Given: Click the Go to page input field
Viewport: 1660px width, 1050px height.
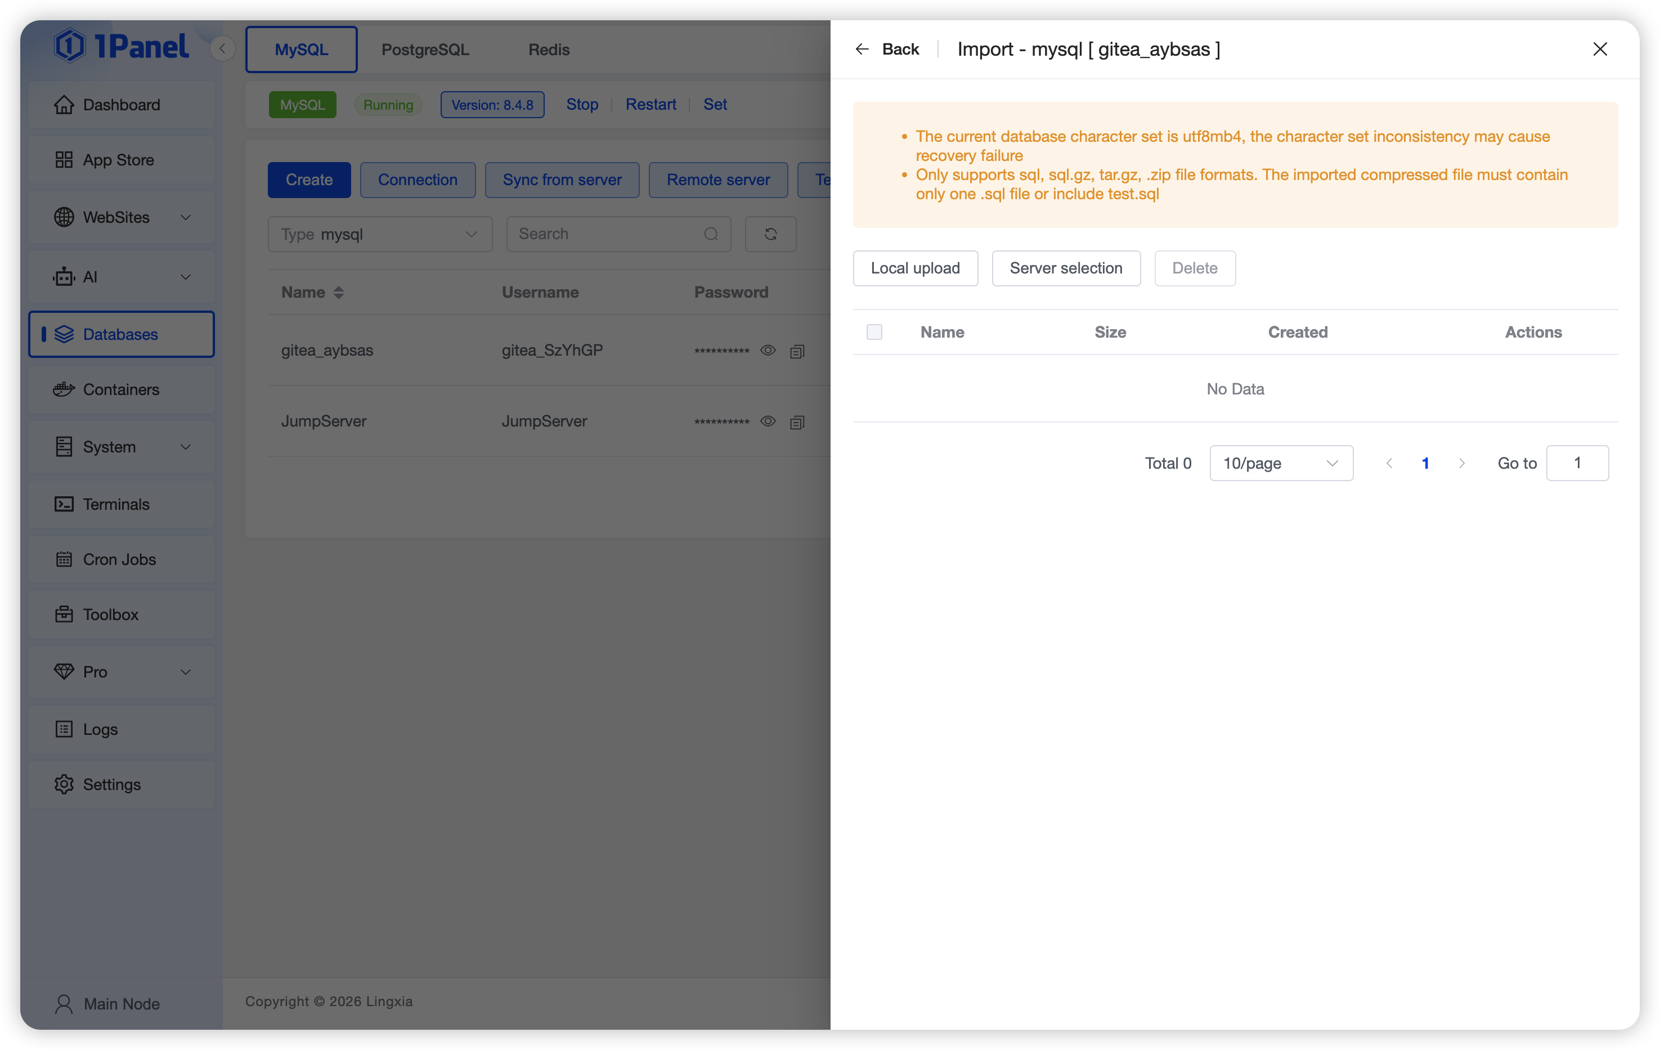Looking at the screenshot, I should coord(1577,463).
